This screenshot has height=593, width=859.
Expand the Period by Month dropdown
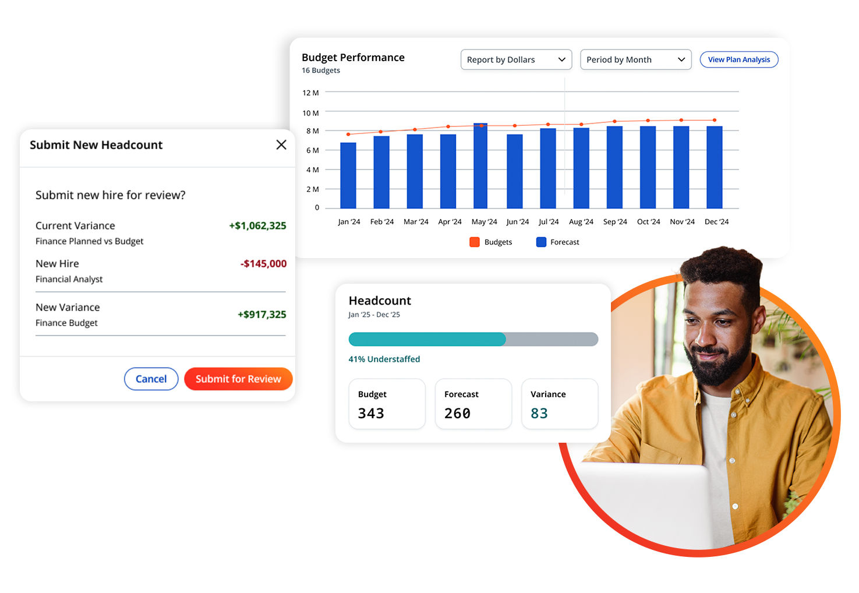click(636, 59)
